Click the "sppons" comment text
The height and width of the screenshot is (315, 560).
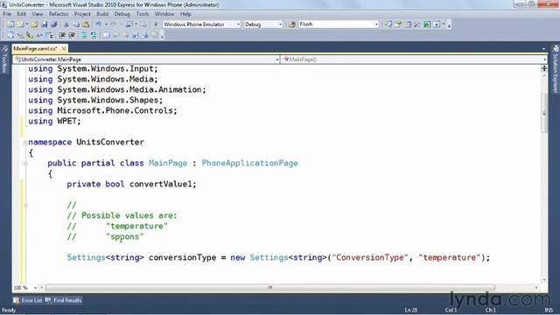point(124,237)
